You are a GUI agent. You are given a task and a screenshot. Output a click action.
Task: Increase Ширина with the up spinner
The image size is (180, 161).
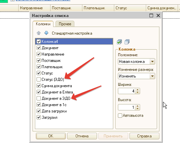(137, 90)
